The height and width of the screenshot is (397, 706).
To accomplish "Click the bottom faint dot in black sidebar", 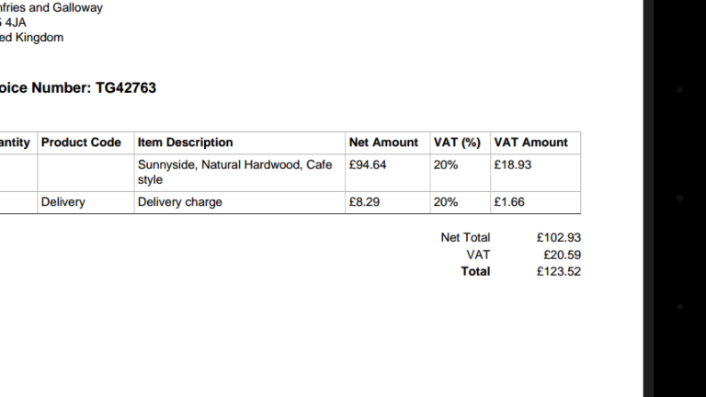I will (680, 307).
